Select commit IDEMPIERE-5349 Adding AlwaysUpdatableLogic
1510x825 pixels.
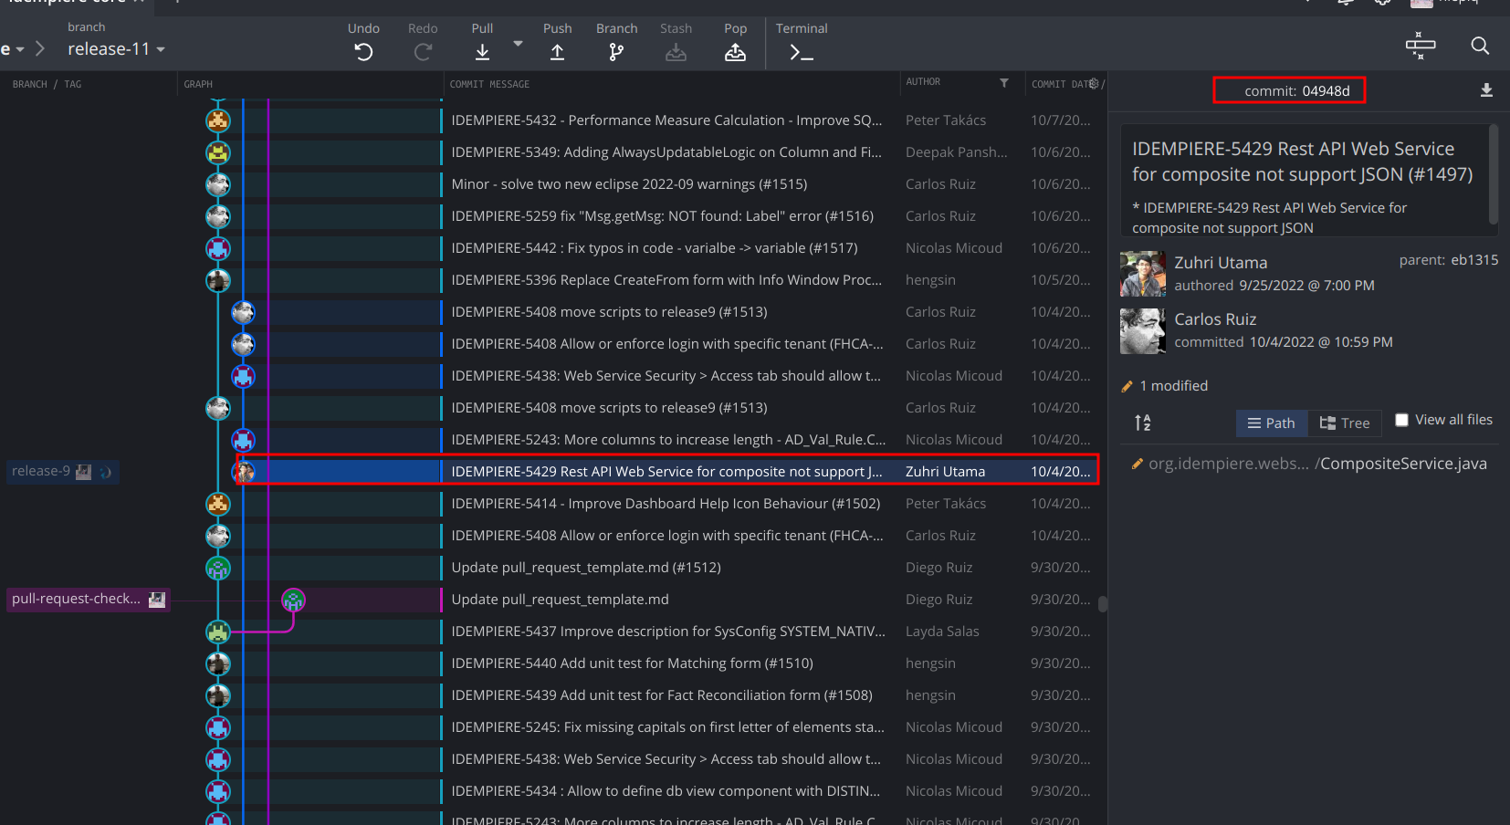click(x=666, y=152)
